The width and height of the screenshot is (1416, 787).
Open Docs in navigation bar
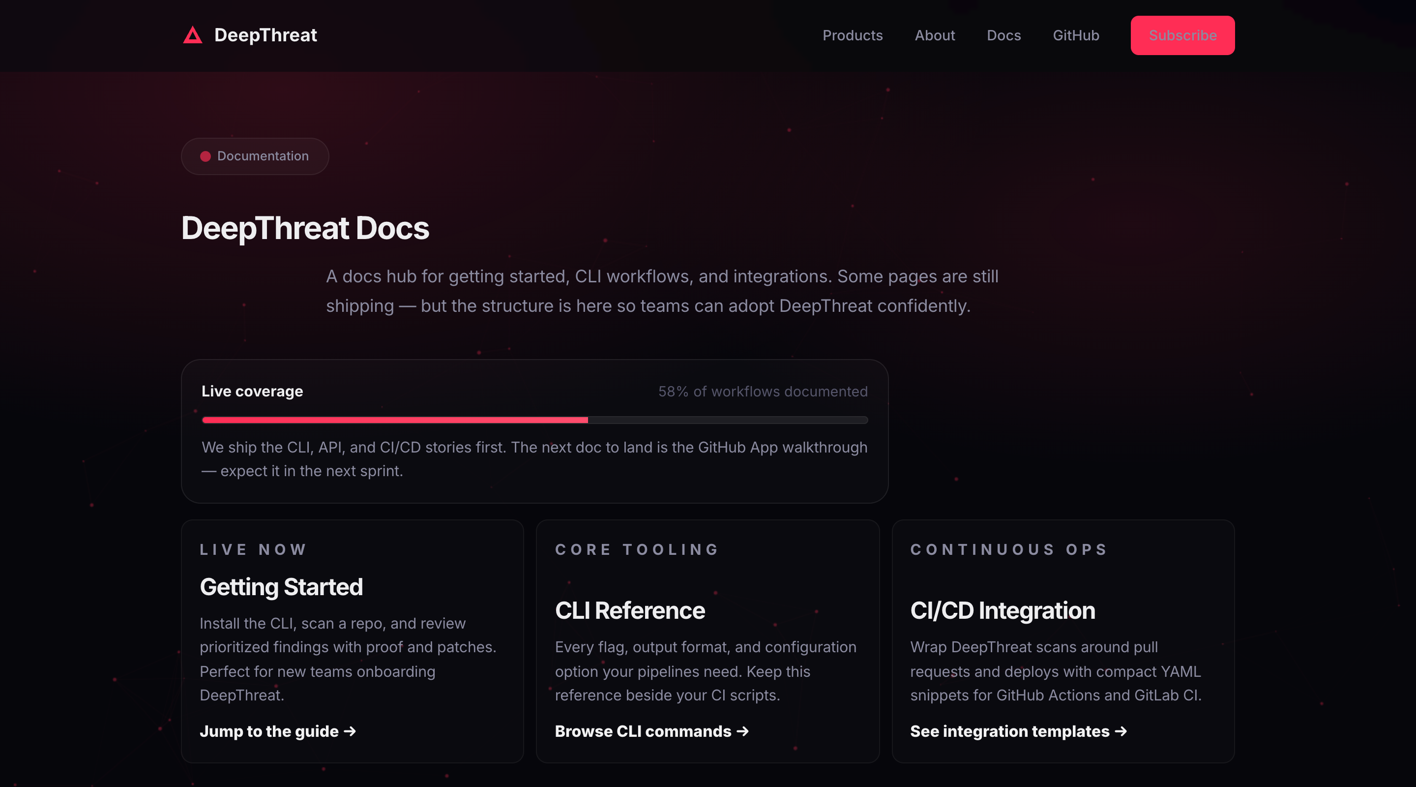(x=1003, y=35)
